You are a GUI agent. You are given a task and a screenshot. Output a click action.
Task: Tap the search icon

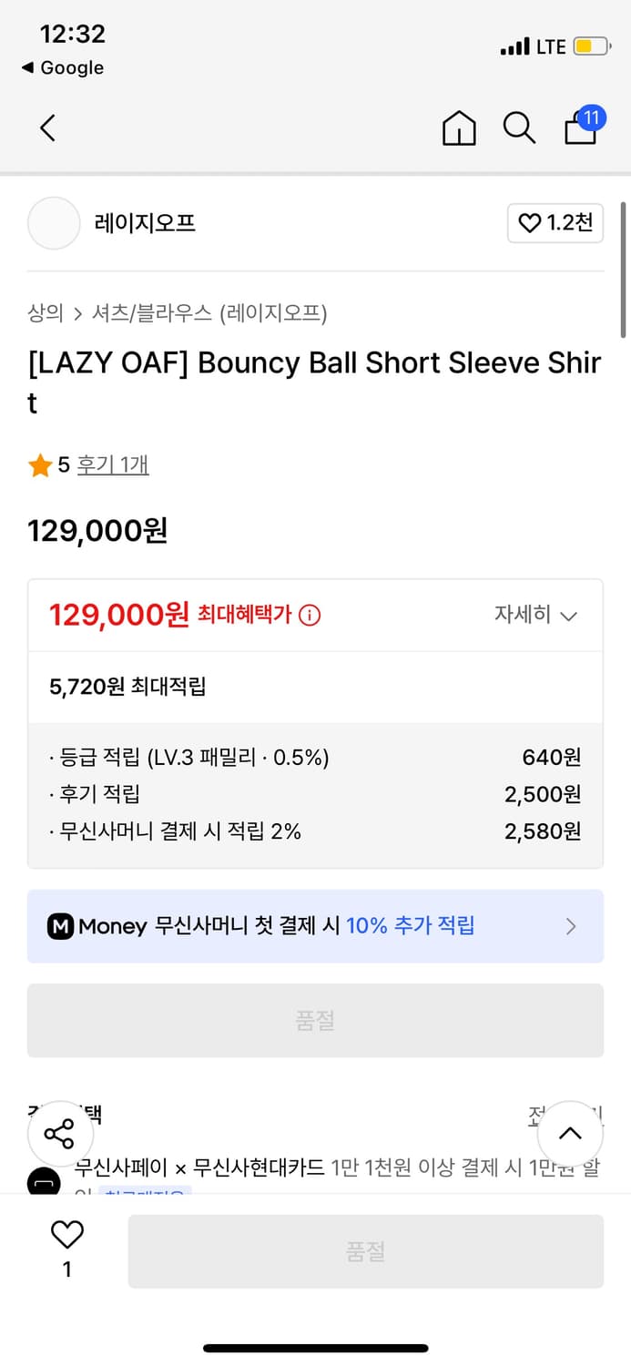519,128
